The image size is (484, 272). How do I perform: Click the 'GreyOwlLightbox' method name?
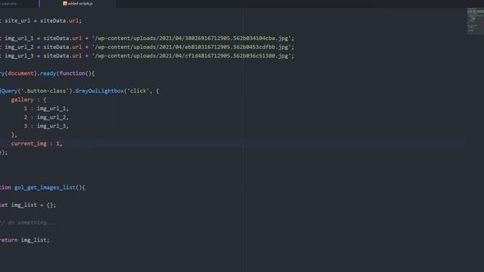99,91
